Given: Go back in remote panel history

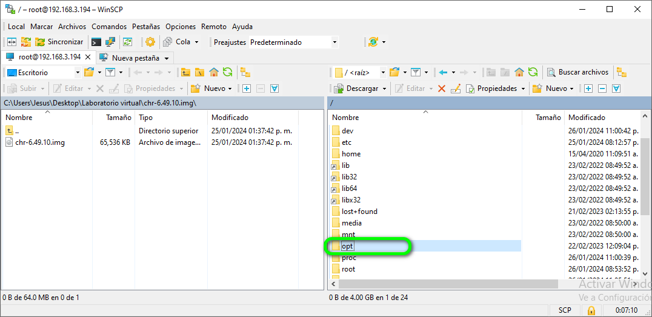Looking at the screenshot, I should 443,72.
